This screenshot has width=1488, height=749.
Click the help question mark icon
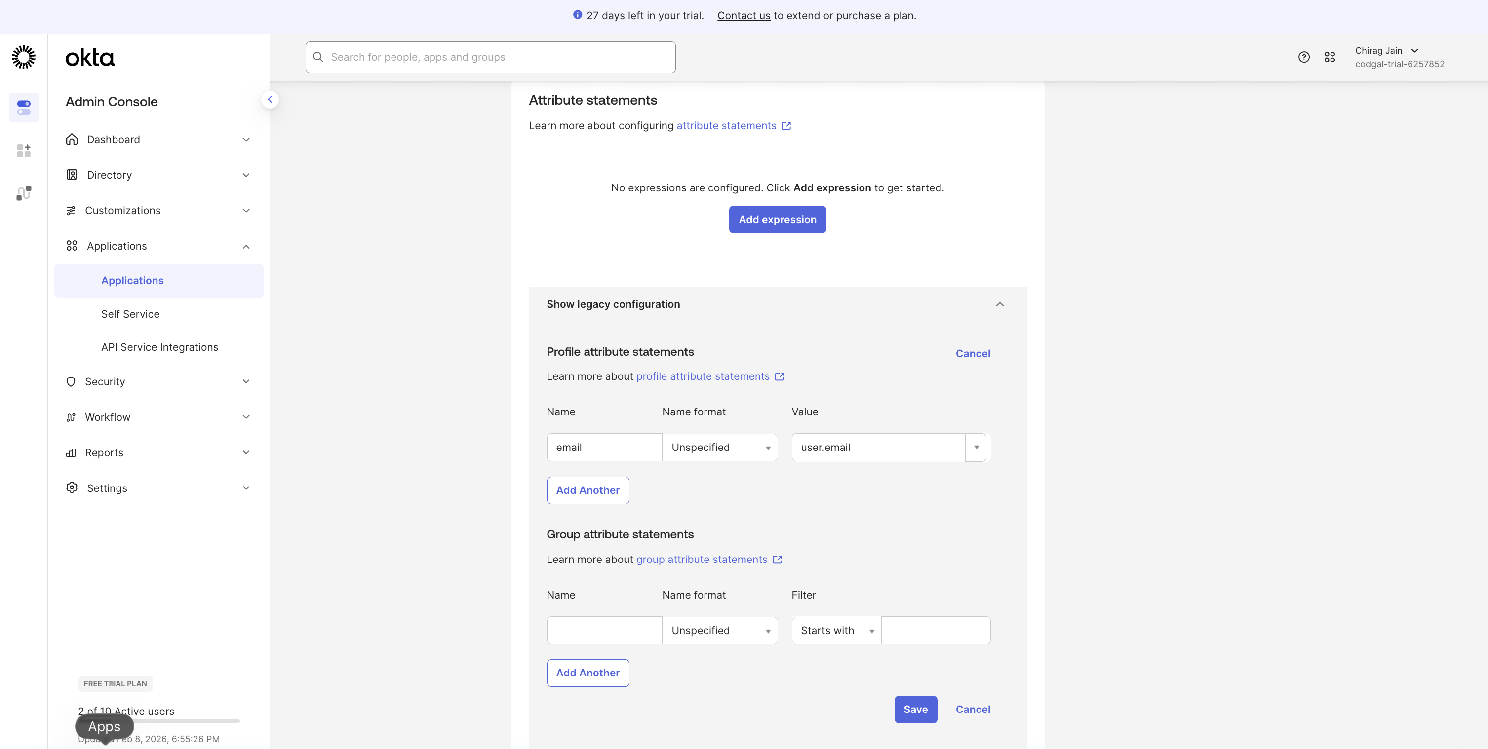(1304, 57)
